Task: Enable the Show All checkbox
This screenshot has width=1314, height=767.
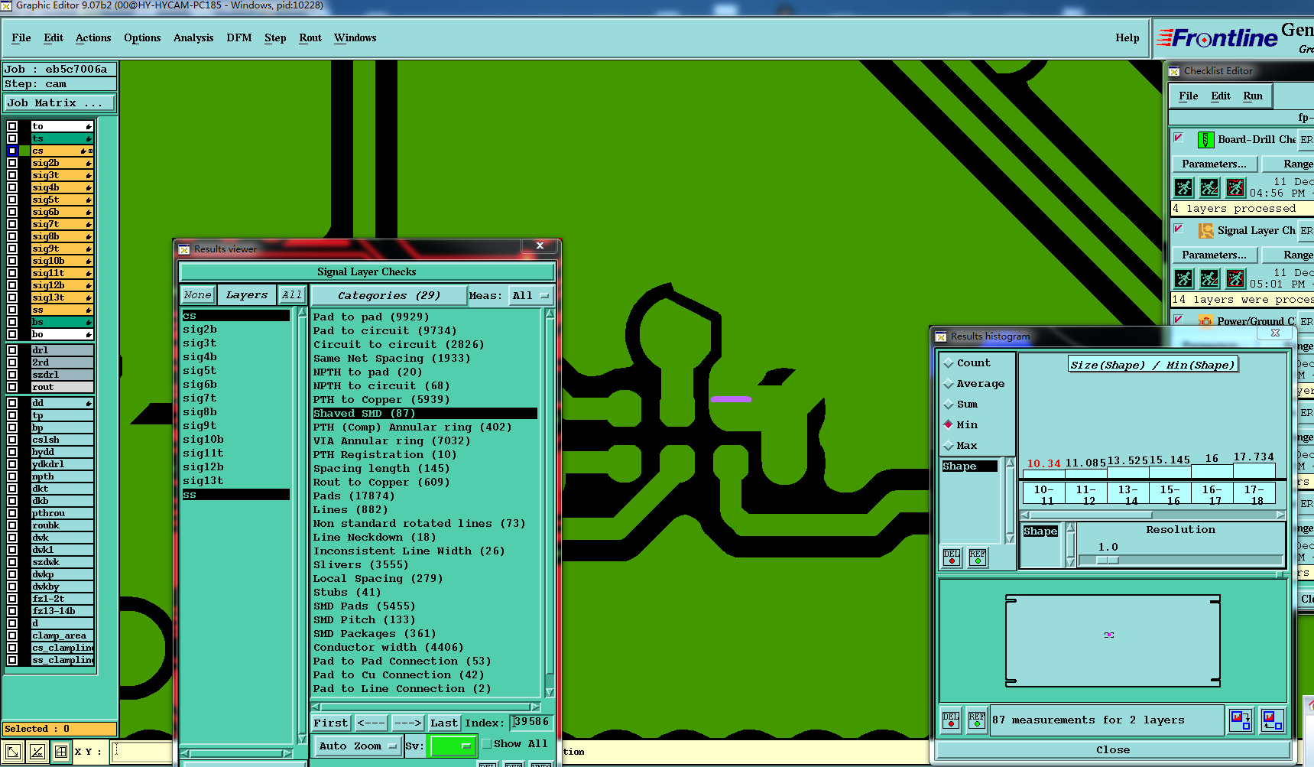Action: click(487, 743)
